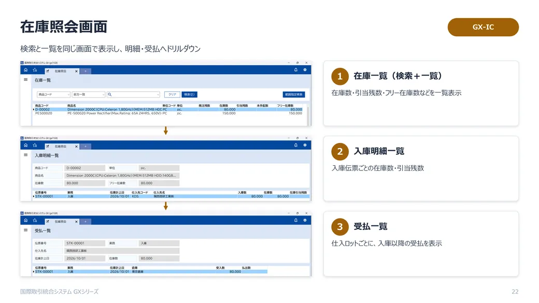The height and width of the screenshot is (303, 539).
Task: Add a new tab in 受払一覧 window
Action: click(x=86, y=222)
